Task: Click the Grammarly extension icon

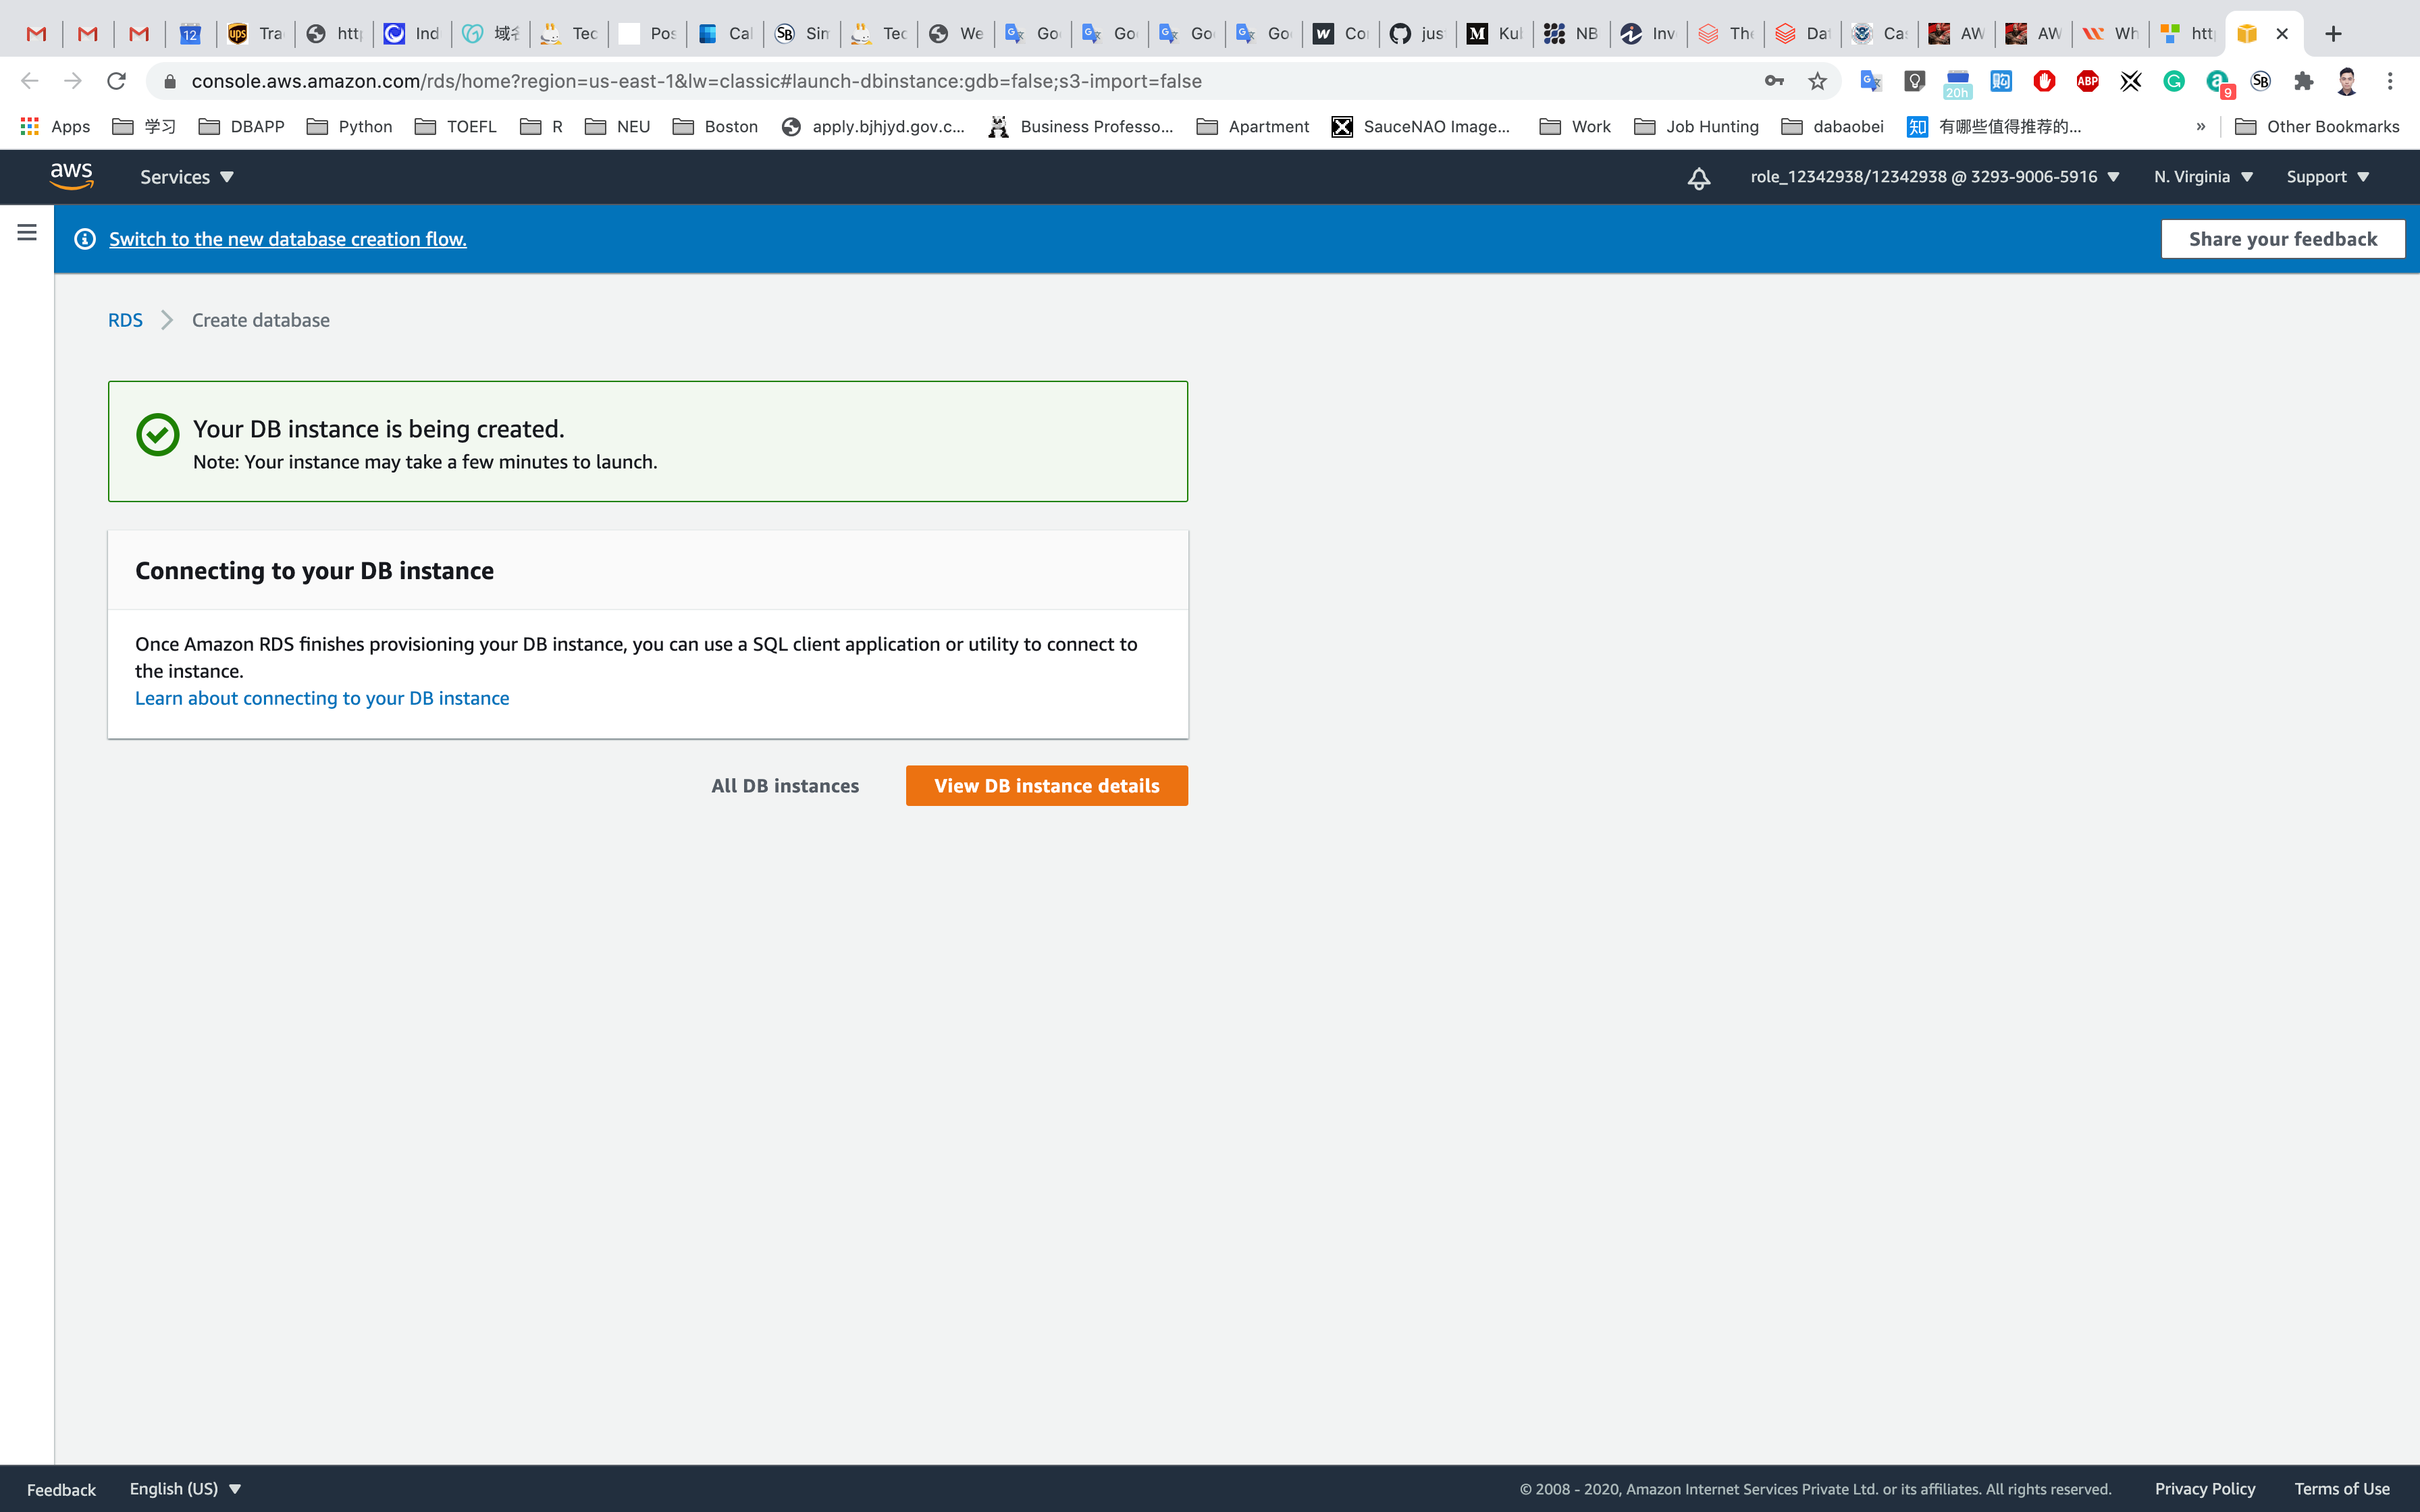Action: 2174,81
